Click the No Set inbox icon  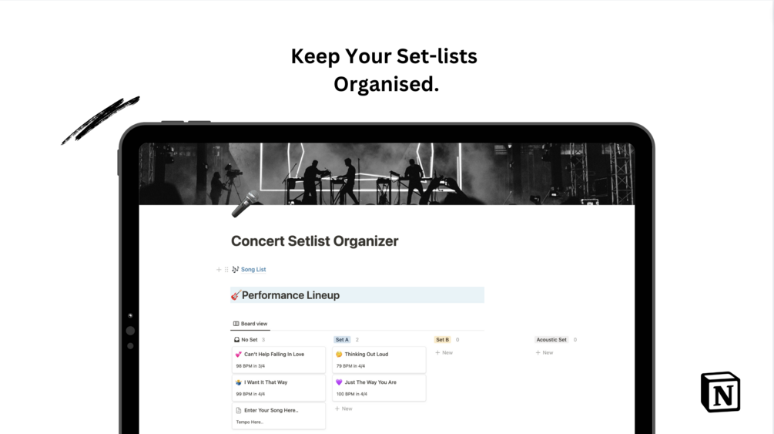236,340
